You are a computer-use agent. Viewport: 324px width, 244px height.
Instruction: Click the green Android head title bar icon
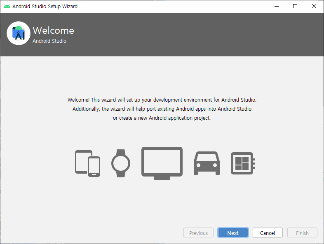pos(7,7)
